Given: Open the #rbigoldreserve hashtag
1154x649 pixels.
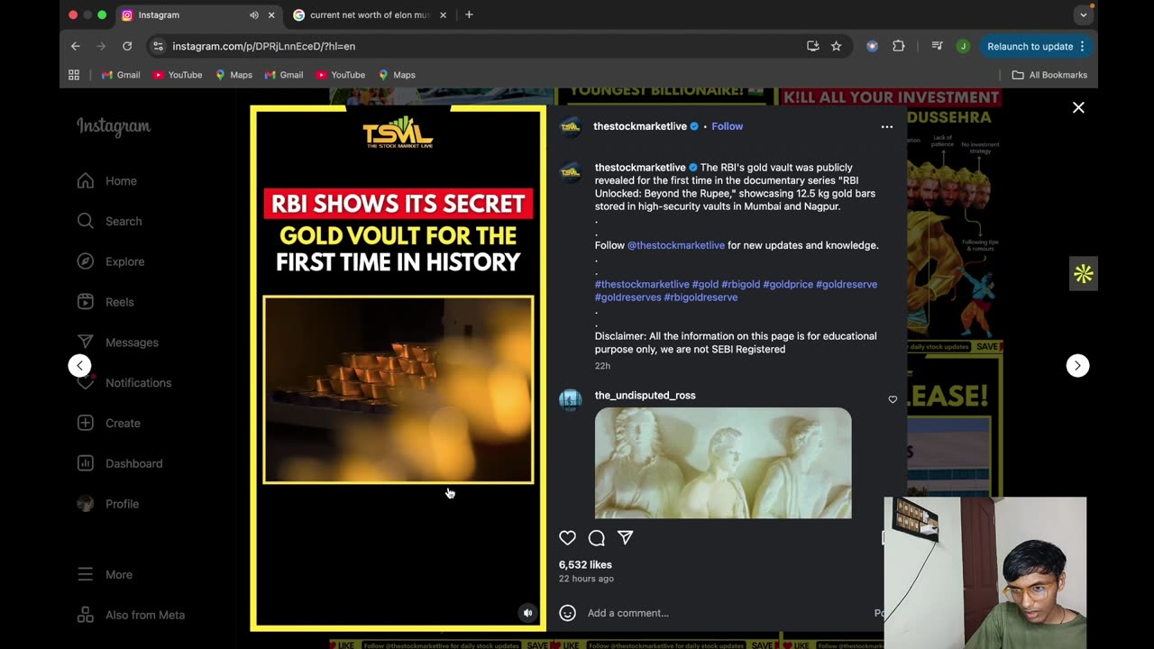Looking at the screenshot, I should point(701,297).
